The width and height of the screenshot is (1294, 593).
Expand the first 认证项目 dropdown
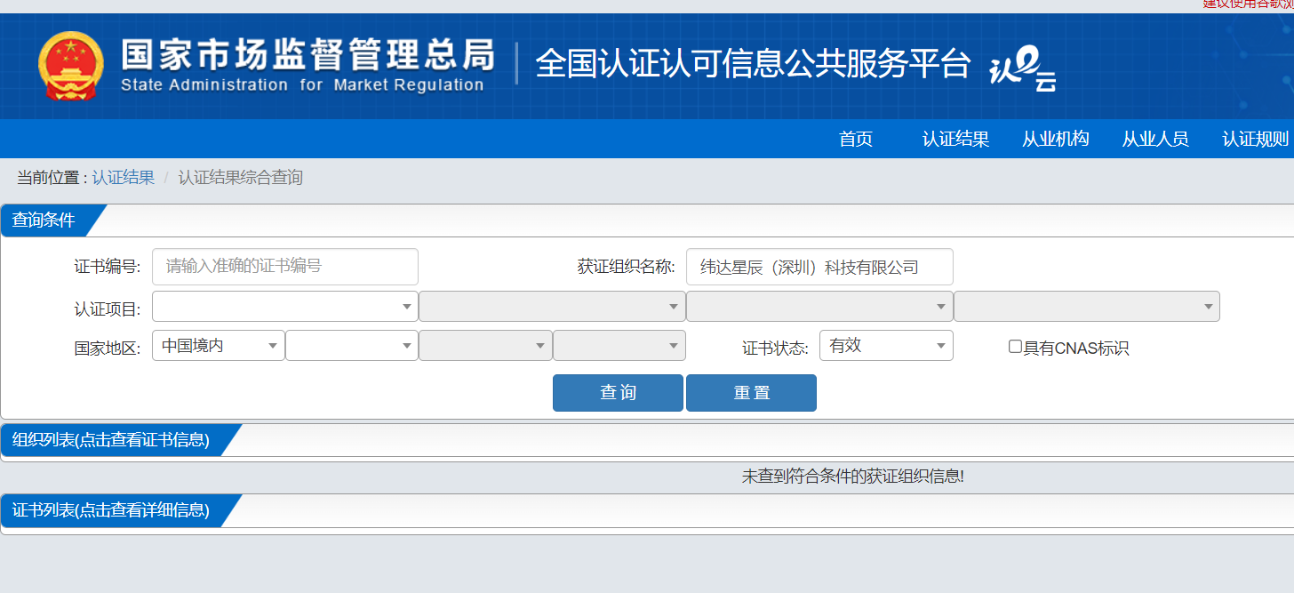coord(285,307)
